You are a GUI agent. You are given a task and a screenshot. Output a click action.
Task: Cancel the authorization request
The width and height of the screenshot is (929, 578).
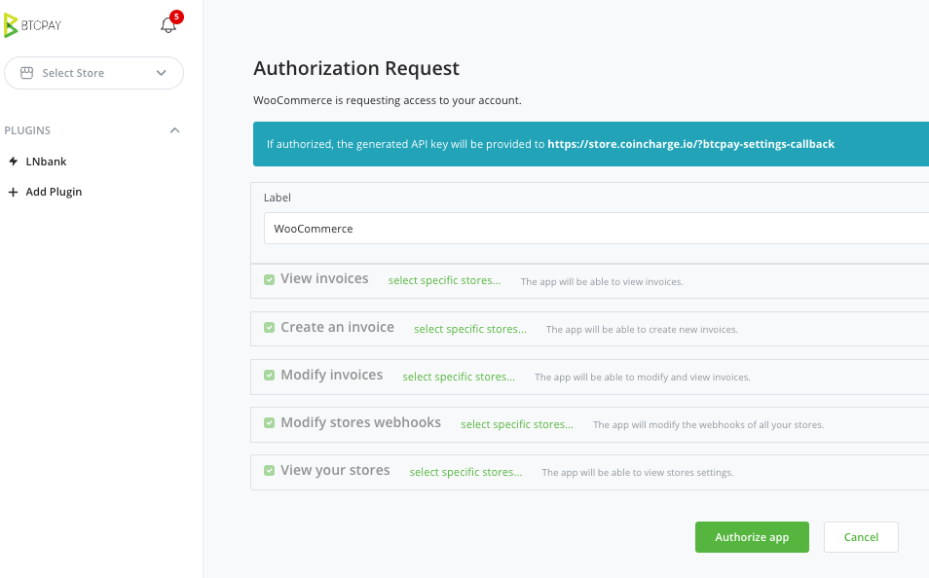861,537
